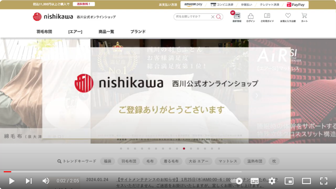Image resolution: width=336 pixels, height=189 pixels.
Task: Click the 毛布 trend keyword tag
Action: pos(150,161)
